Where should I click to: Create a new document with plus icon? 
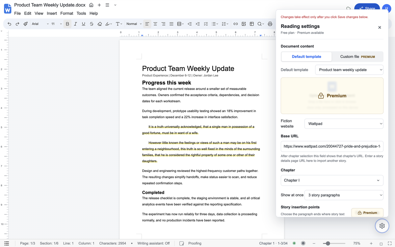coord(99,5)
